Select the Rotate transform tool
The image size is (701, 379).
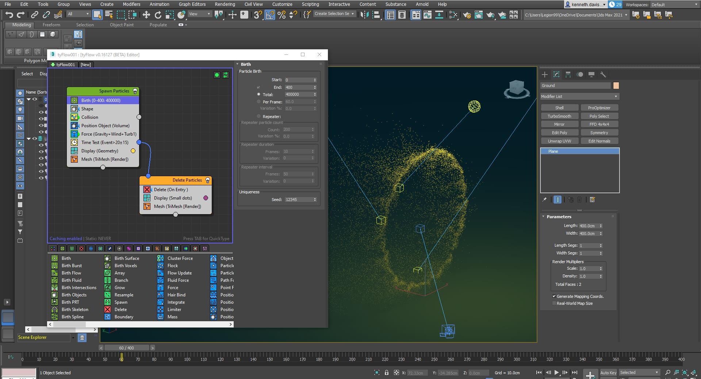(x=158, y=15)
